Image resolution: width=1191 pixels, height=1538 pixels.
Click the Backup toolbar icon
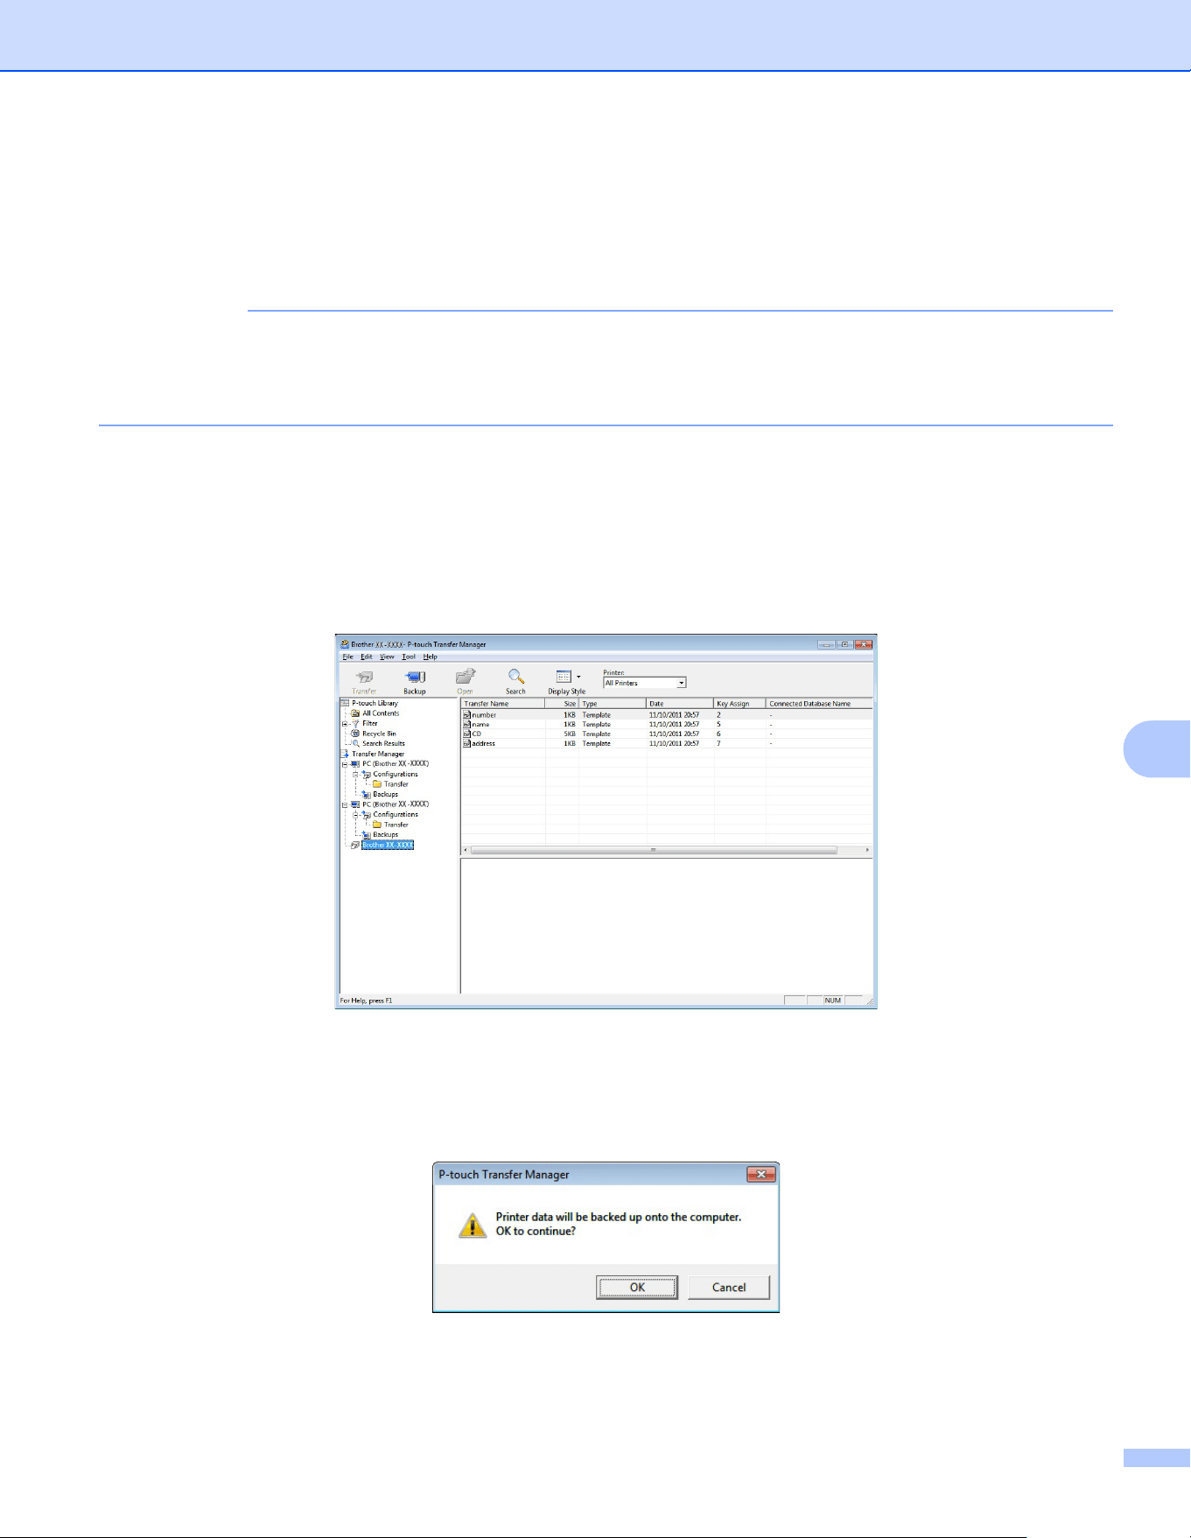tap(415, 678)
